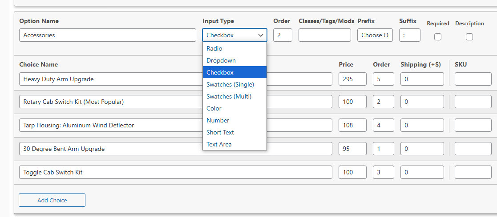Screen dimensions: 497x217
Task: Choose Color input type option
Action: pos(234,108)
